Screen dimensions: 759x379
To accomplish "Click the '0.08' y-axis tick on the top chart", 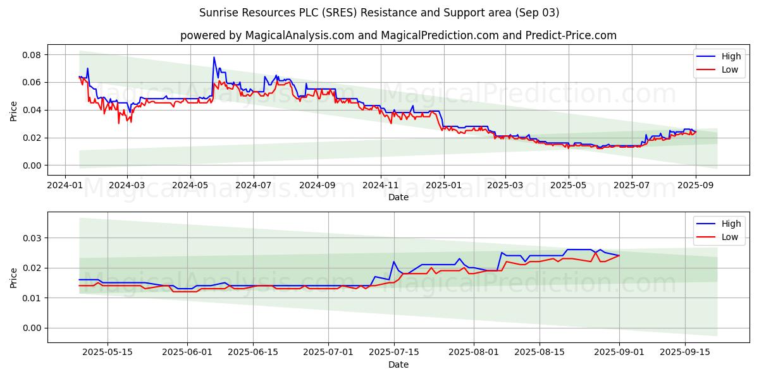I will (x=32, y=55).
